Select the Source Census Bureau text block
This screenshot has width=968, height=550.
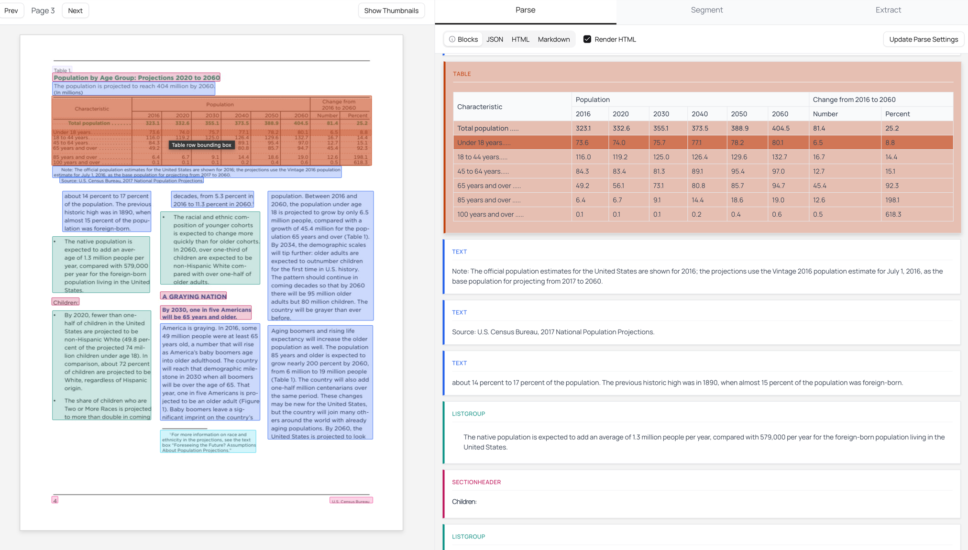(702, 322)
